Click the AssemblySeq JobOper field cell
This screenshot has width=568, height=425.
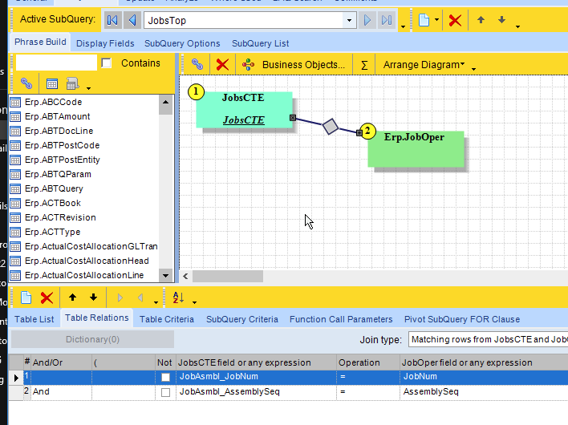pos(484,392)
